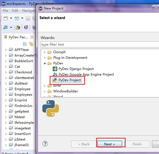
Task: Click the Eclipse icon in New Project title
Action: (40, 8)
